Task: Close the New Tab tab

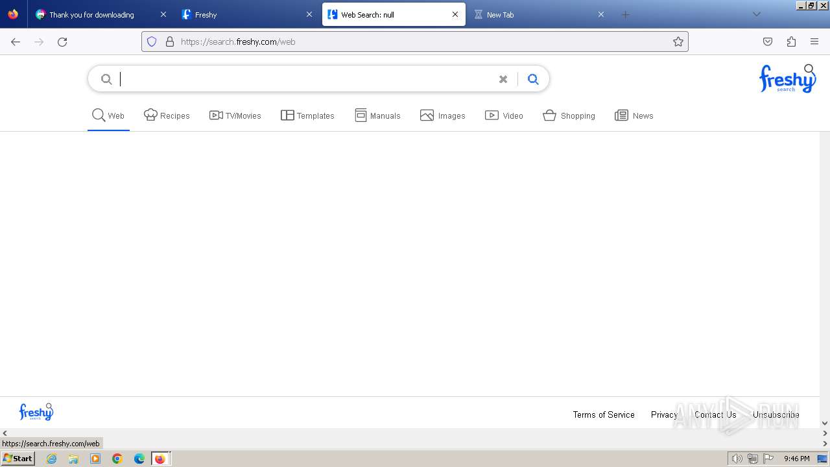Action: (x=601, y=14)
